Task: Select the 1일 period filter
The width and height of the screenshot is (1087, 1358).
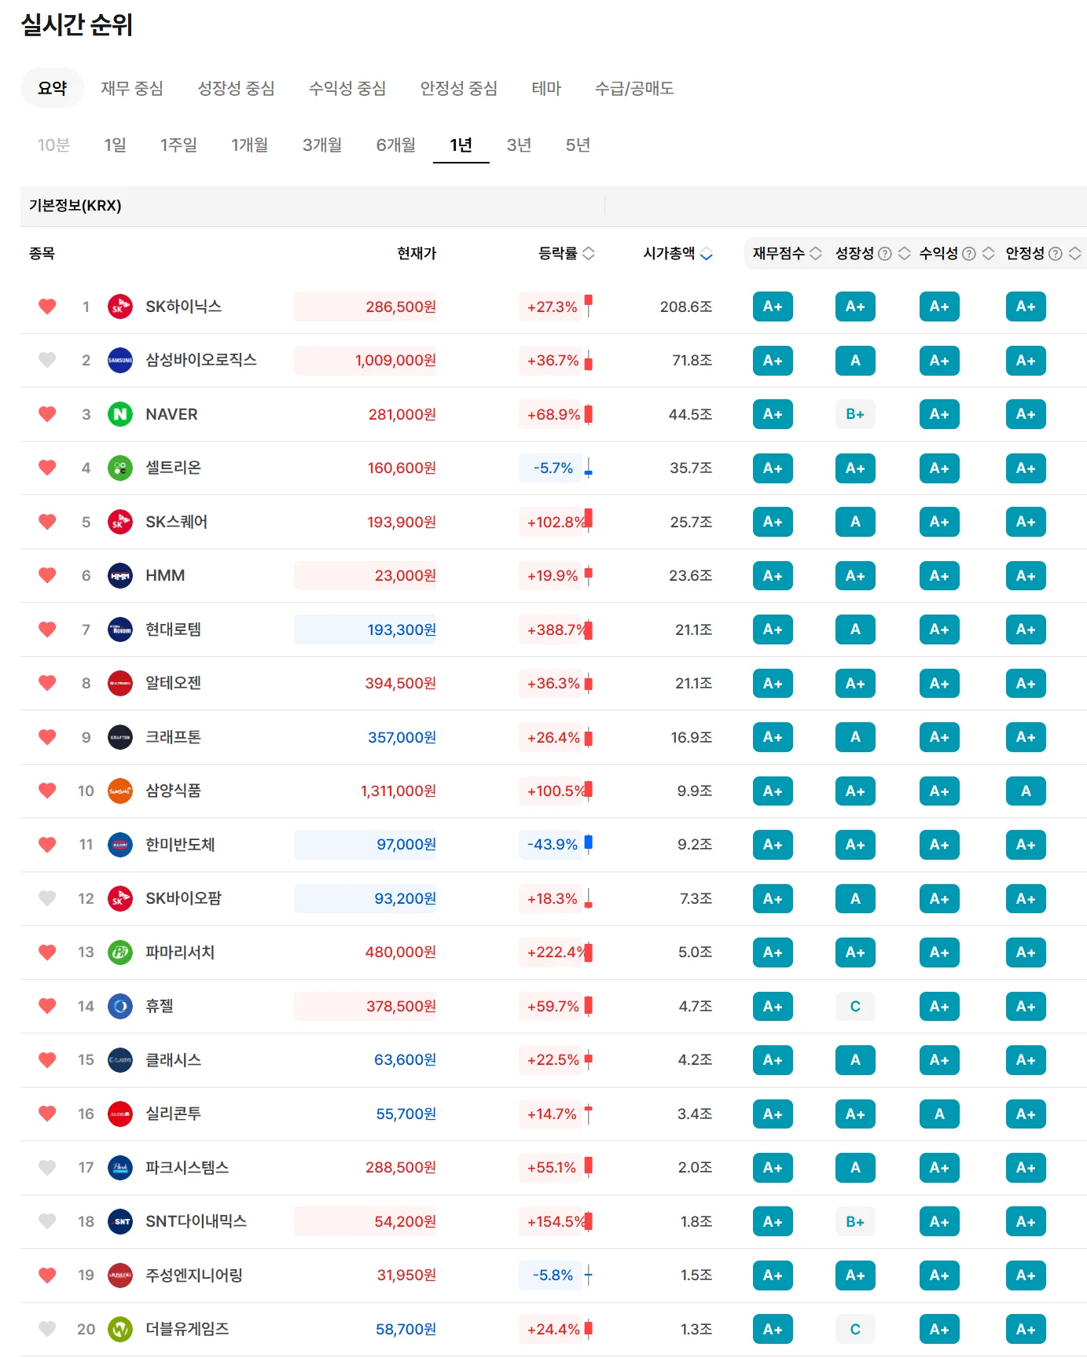Action: 115,145
